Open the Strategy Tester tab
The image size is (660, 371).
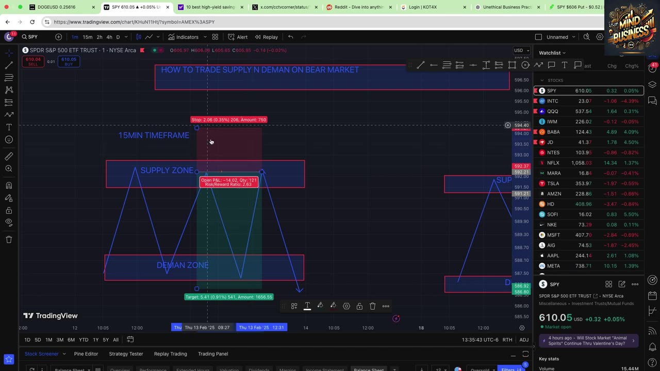pyautogui.click(x=126, y=354)
